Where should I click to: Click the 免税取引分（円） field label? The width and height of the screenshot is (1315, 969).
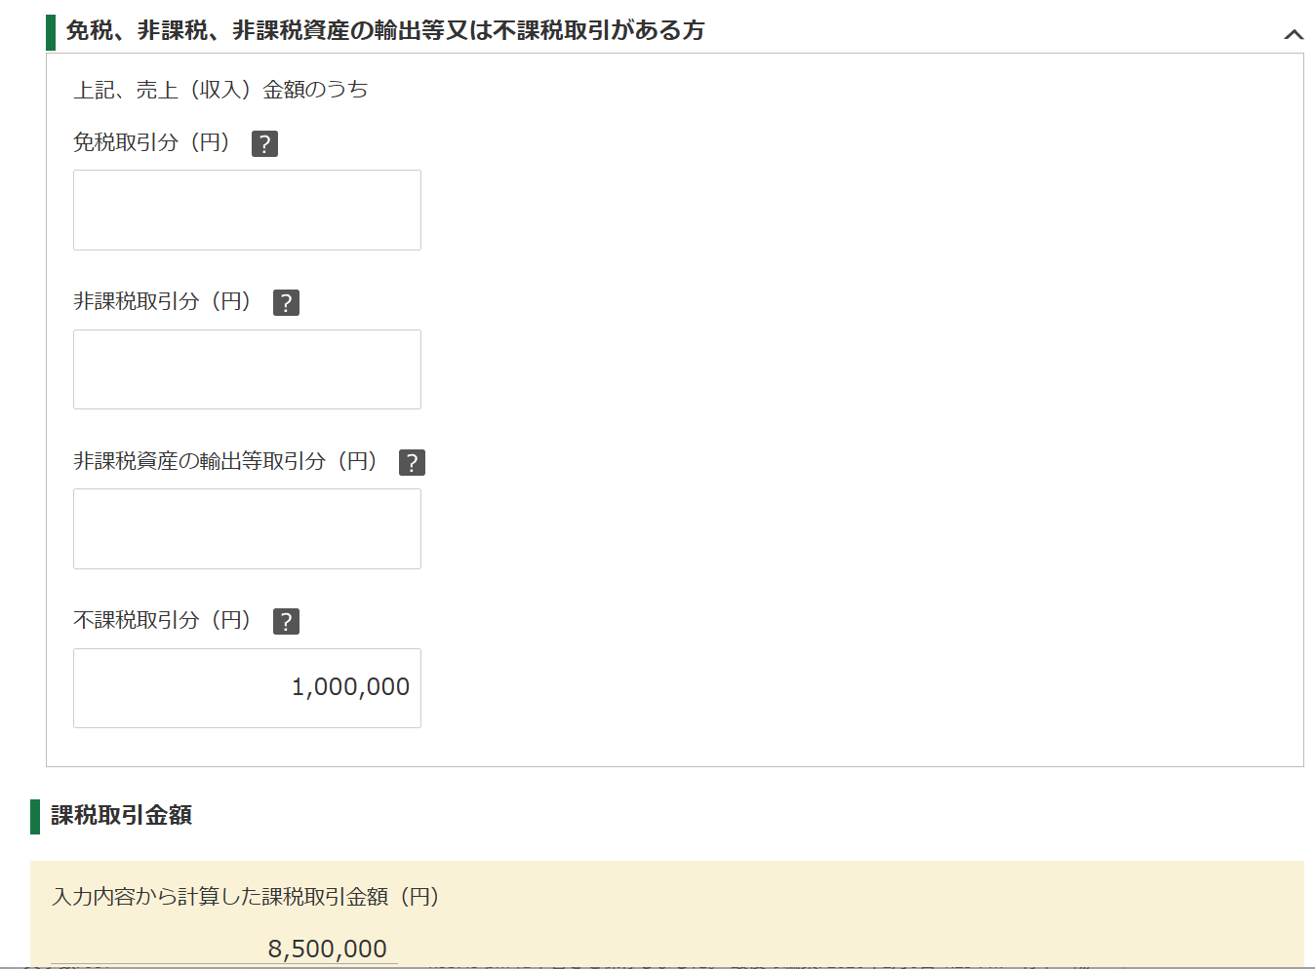click(151, 142)
